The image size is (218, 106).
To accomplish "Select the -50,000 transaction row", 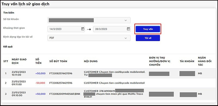I will (109, 83).
